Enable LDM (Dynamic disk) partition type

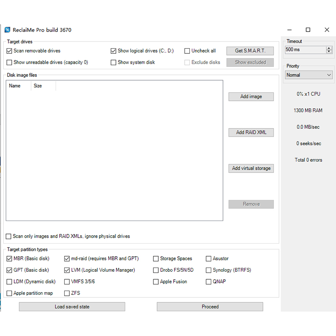coord(9,281)
